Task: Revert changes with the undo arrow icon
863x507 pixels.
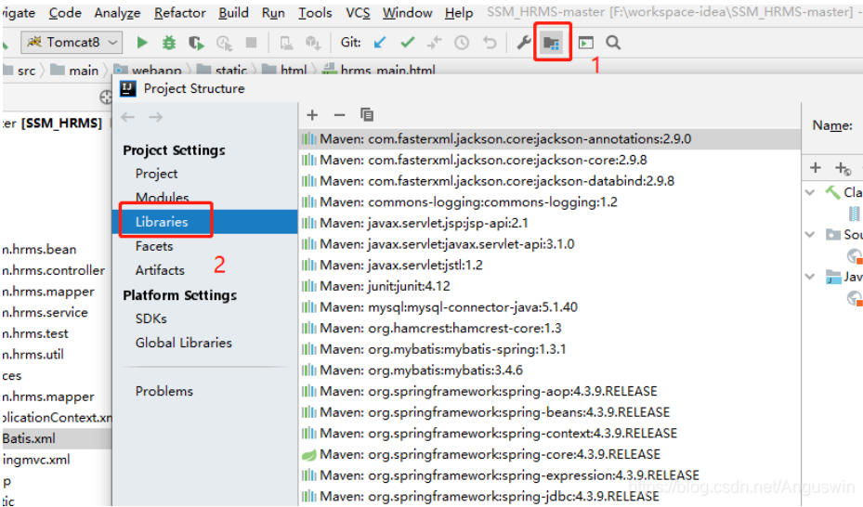Action: pyautogui.click(x=490, y=43)
